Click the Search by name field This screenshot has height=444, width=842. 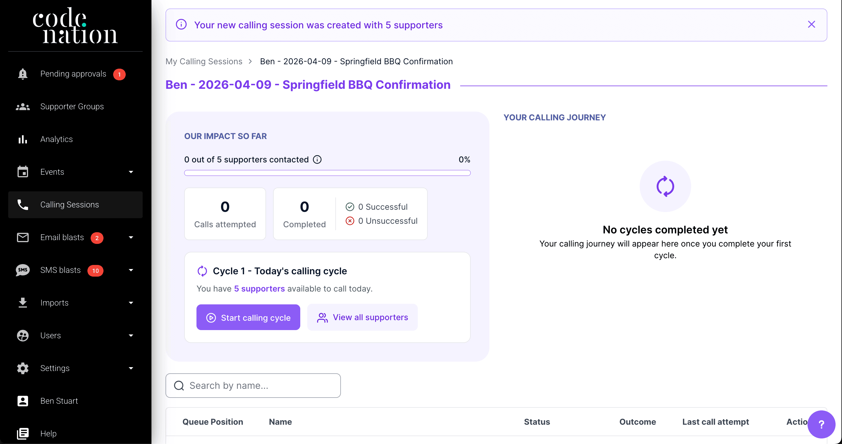[x=253, y=386]
